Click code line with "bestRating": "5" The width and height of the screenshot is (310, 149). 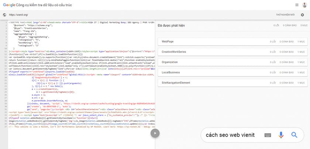(28, 43)
